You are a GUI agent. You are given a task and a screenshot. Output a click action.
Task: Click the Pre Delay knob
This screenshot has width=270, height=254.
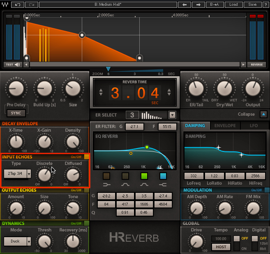click(x=16, y=88)
